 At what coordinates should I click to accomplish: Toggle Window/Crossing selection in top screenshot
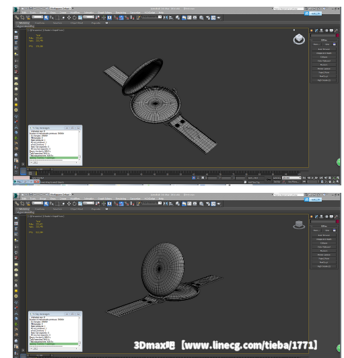point(63,18)
